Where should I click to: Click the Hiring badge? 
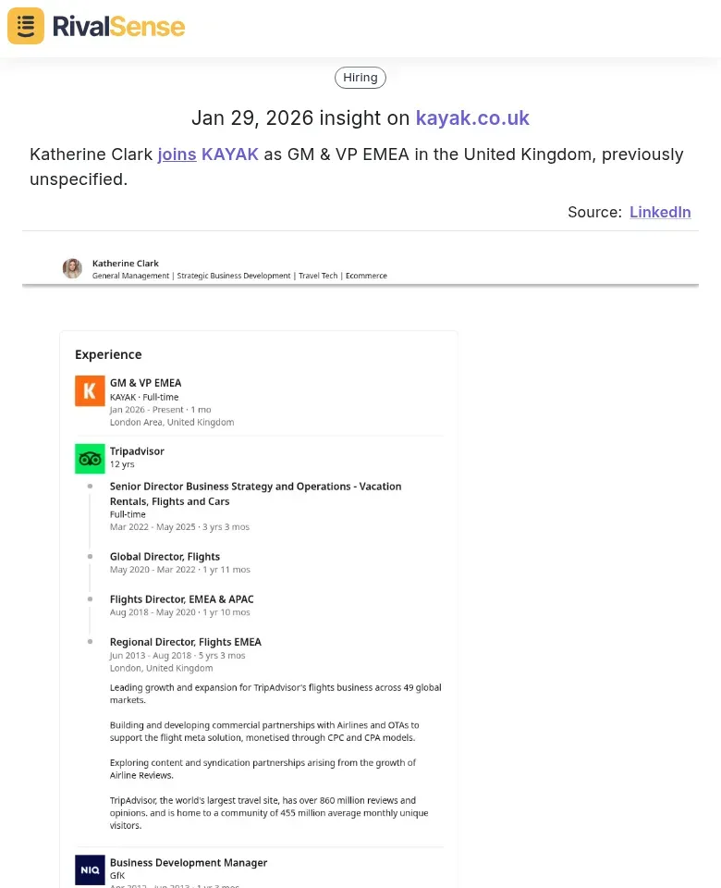[x=360, y=77]
